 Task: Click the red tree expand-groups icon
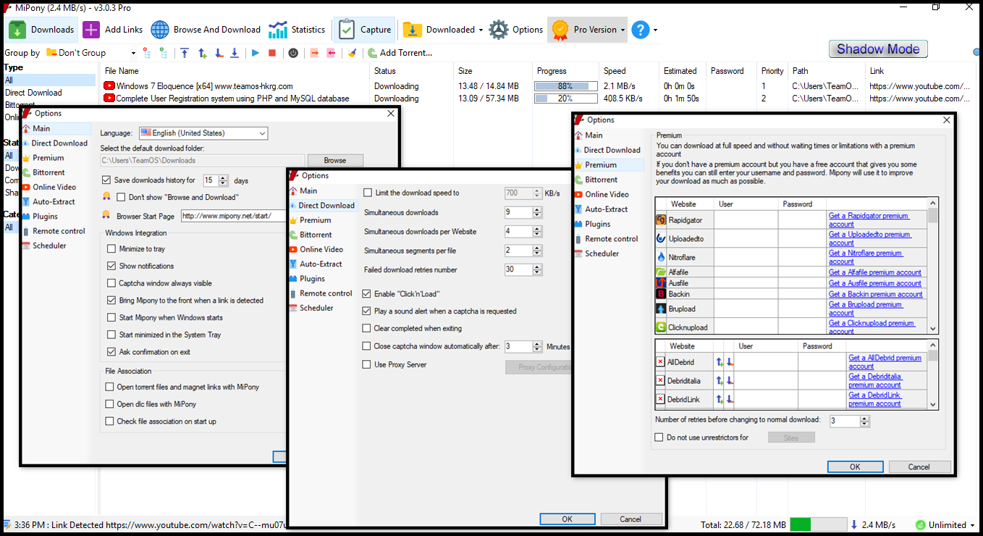coord(147,53)
